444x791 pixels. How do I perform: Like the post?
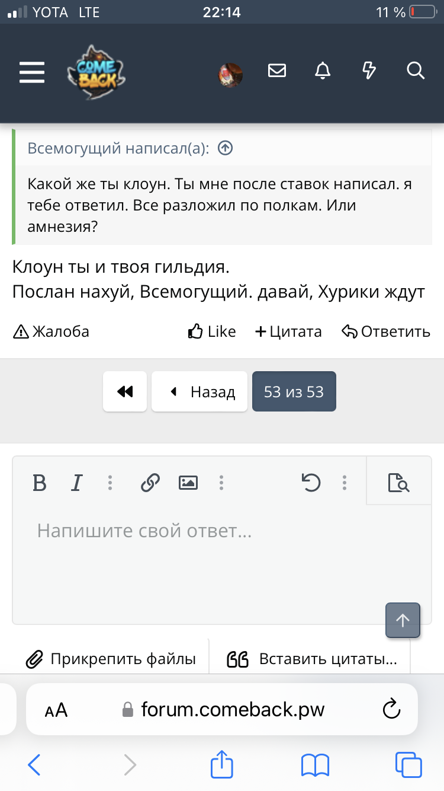212,331
